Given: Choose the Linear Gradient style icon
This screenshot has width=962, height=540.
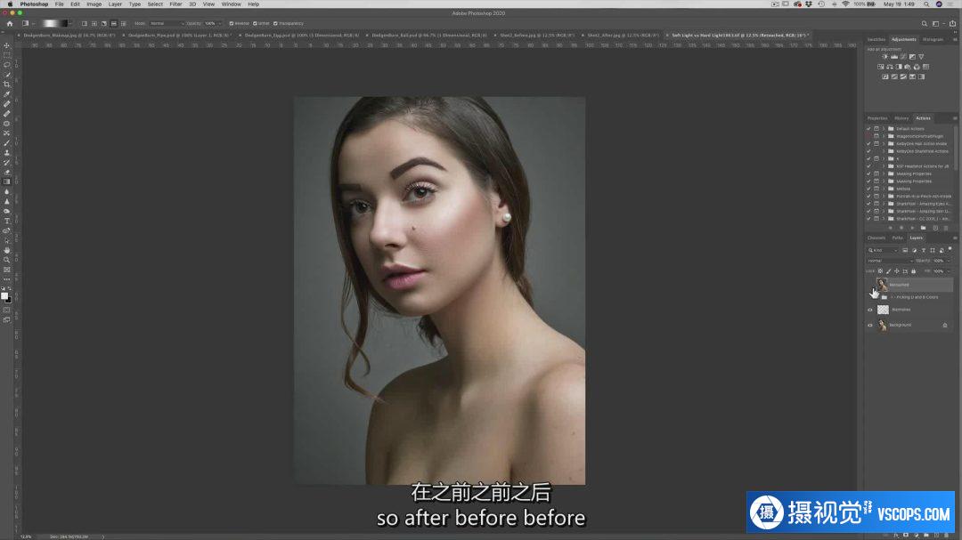Looking at the screenshot, I should tap(84, 23).
